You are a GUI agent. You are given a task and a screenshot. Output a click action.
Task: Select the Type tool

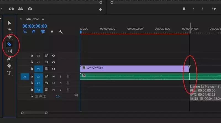pyautogui.click(x=9, y=73)
